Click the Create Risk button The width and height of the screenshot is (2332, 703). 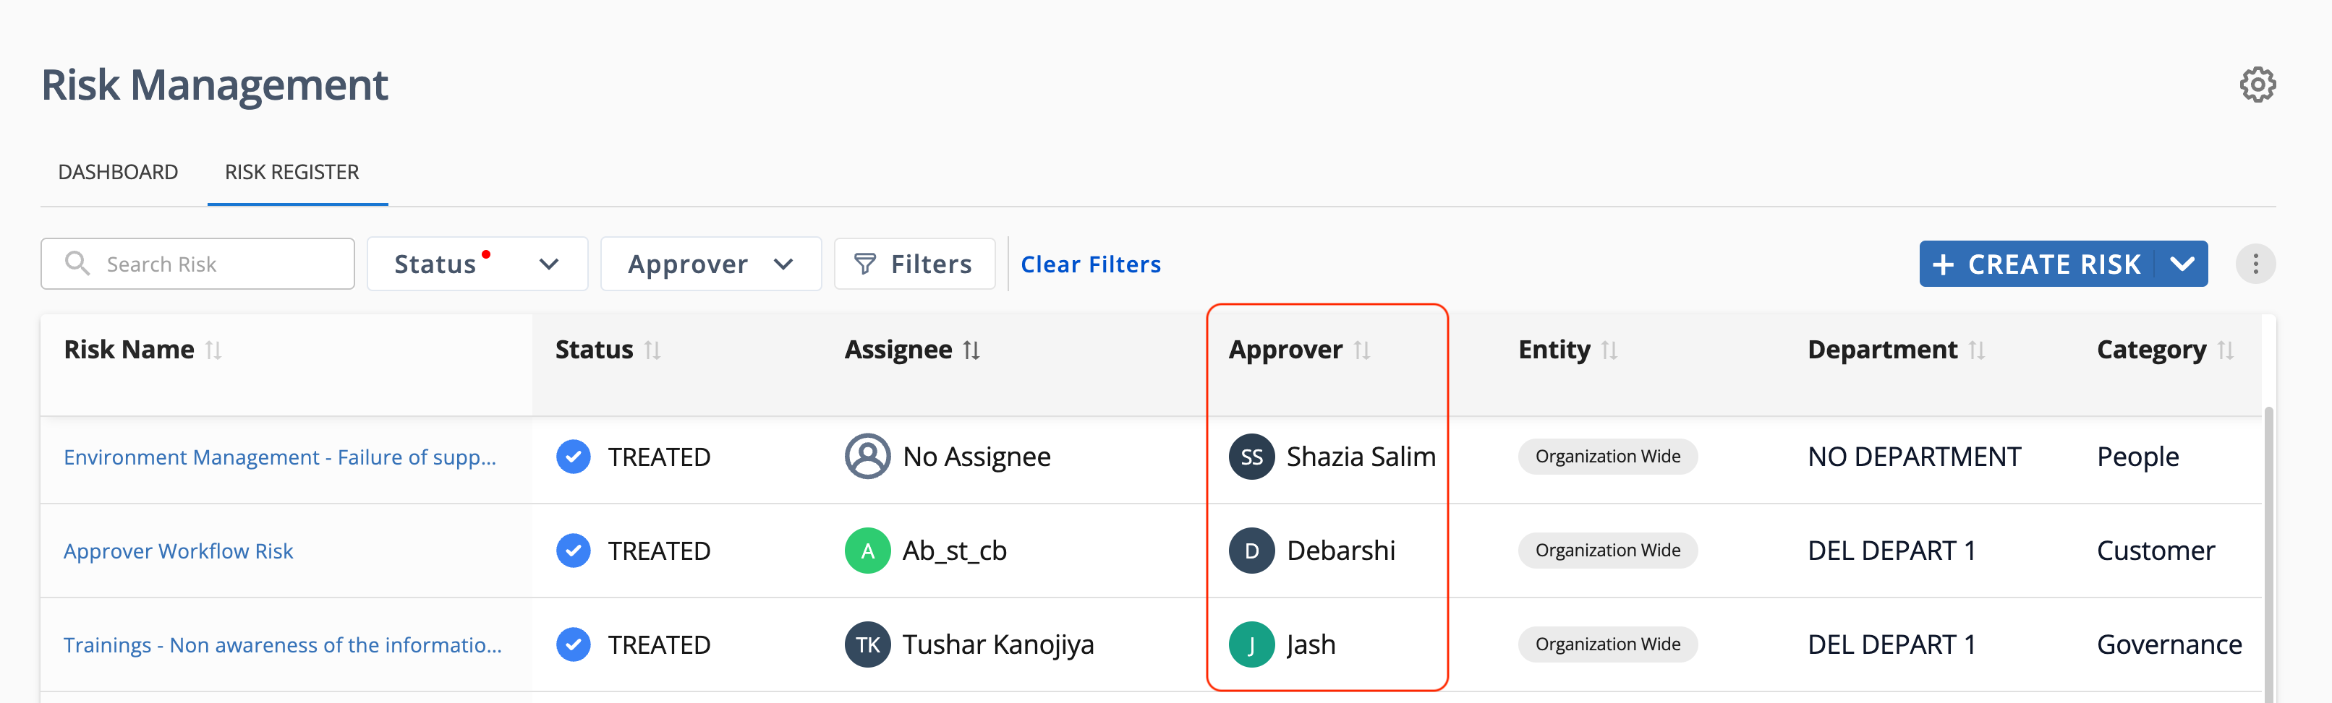pyautogui.click(x=2037, y=264)
